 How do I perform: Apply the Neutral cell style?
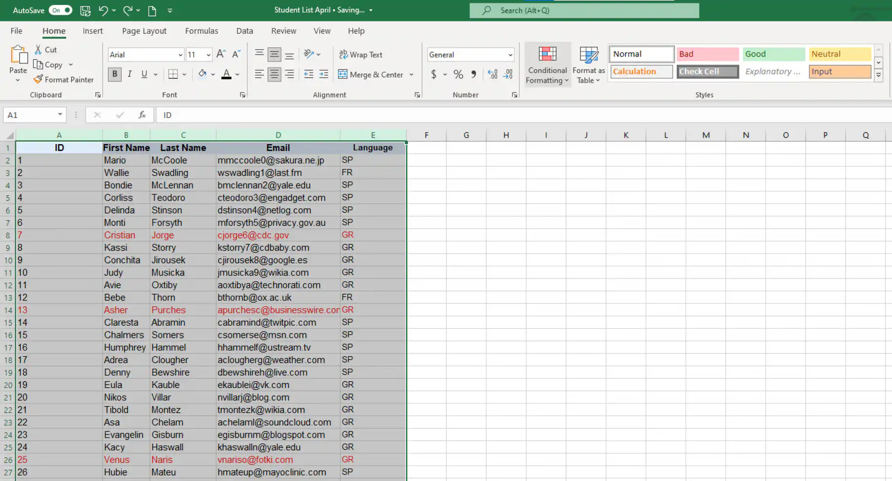point(840,54)
